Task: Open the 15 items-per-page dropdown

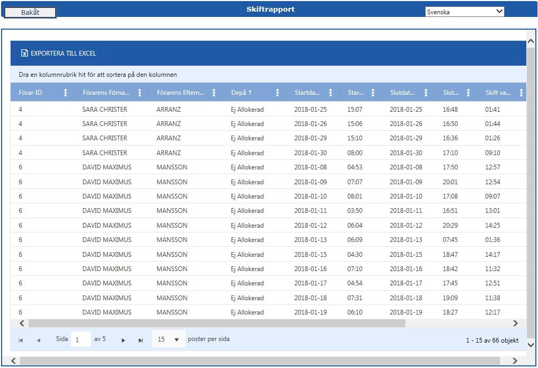Action: tap(169, 339)
